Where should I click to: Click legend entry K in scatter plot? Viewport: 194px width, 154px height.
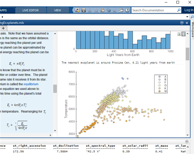tap(163, 88)
